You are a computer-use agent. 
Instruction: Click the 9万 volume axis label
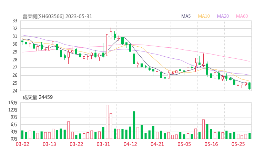click(14, 117)
